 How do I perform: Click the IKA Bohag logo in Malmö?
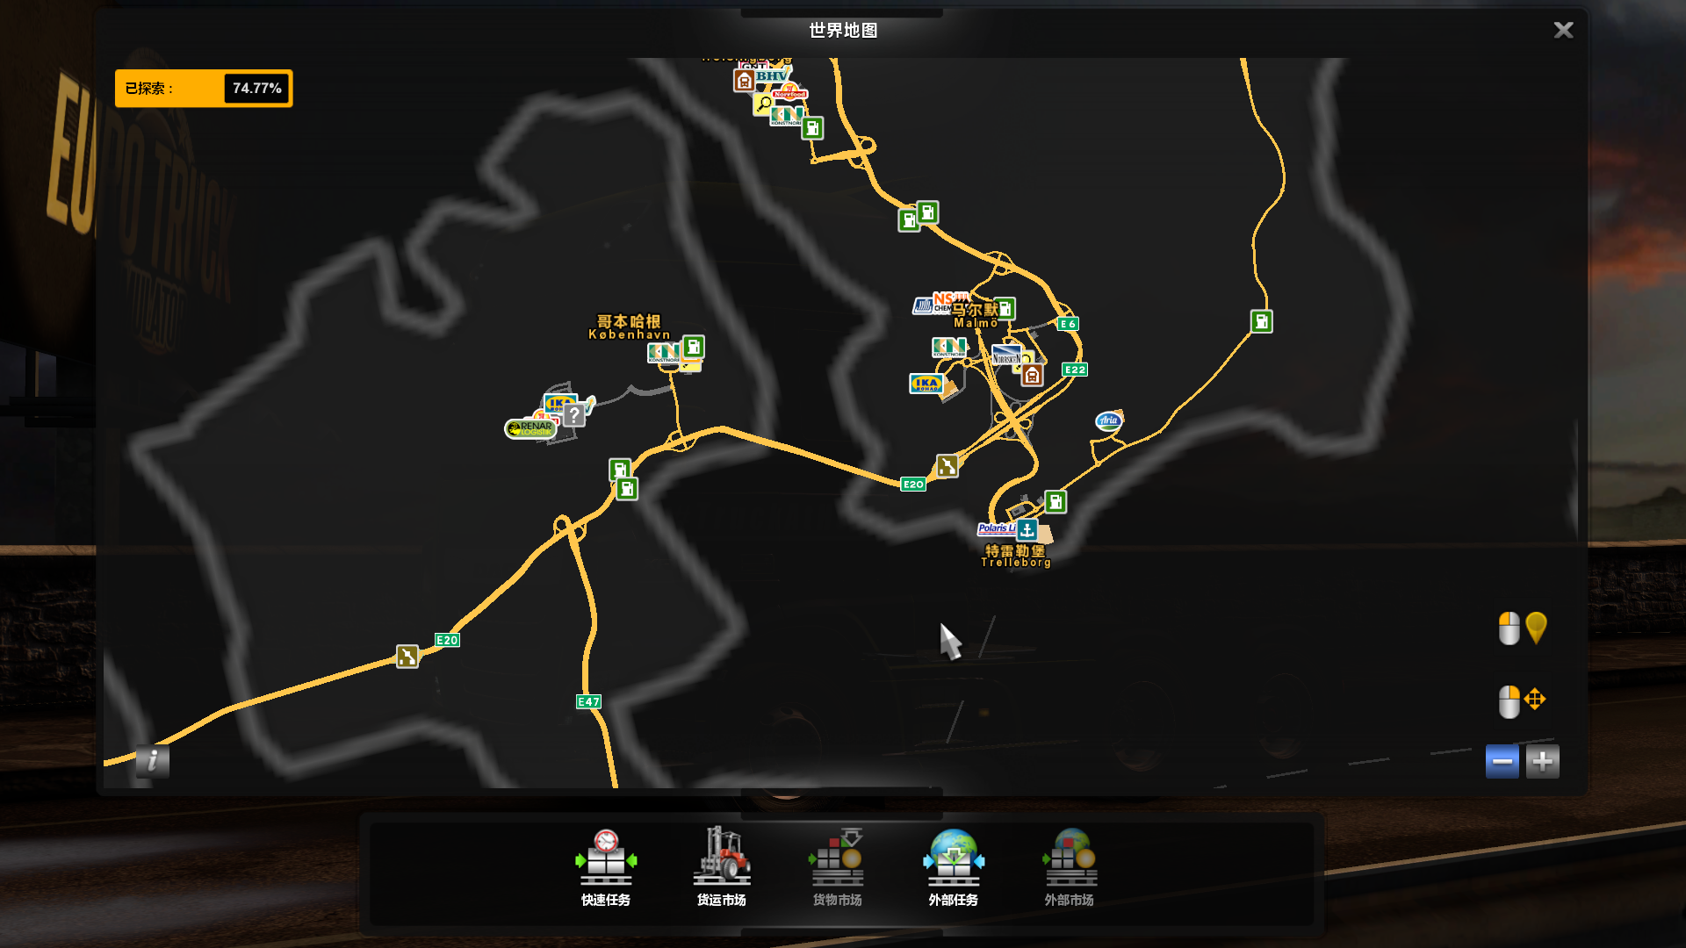tap(926, 384)
